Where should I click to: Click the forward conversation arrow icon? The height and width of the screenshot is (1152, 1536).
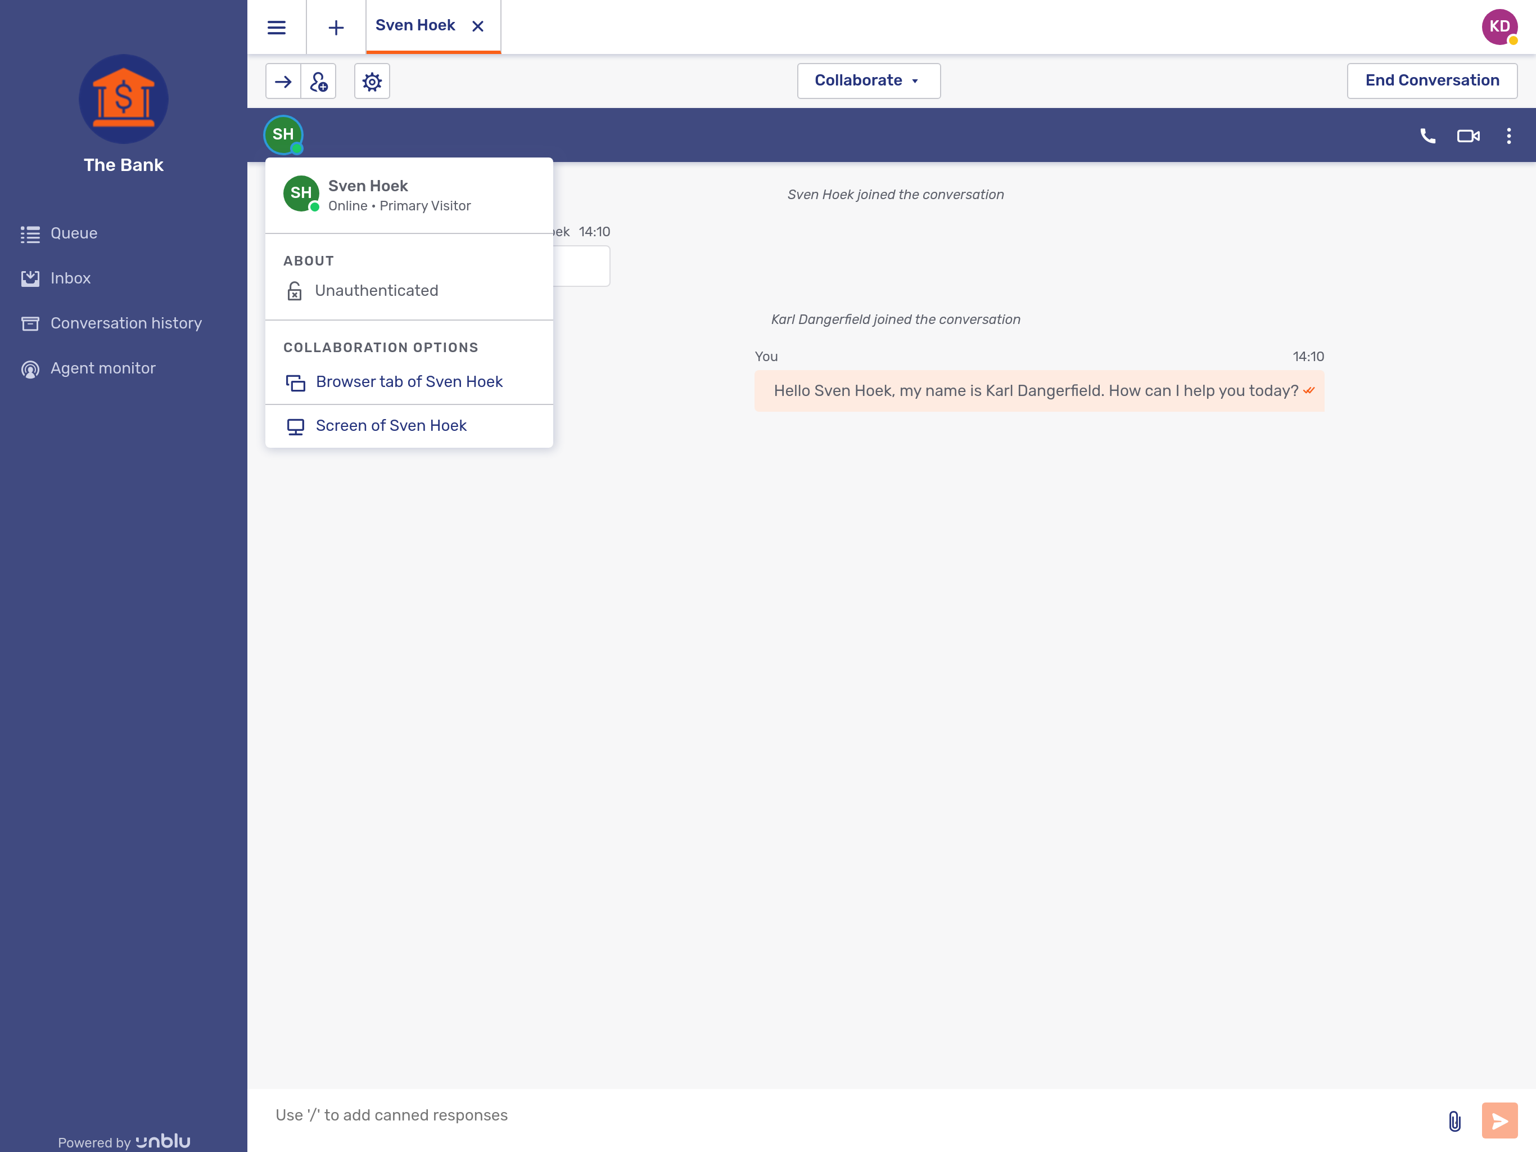pyautogui.click(x=283, y=82)
